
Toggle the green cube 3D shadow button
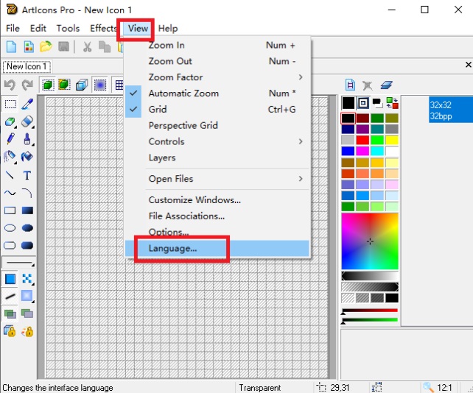point(47,85)
